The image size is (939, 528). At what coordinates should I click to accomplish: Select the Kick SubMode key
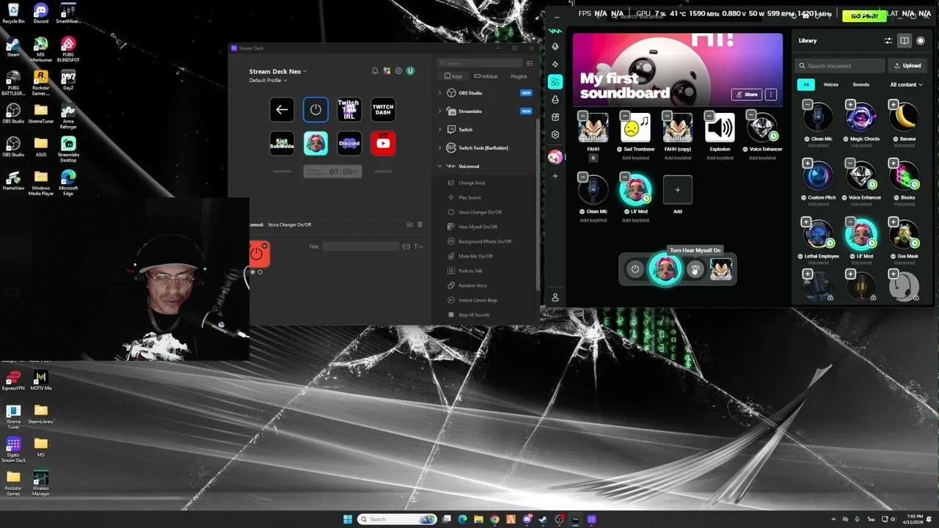[282, 144]
